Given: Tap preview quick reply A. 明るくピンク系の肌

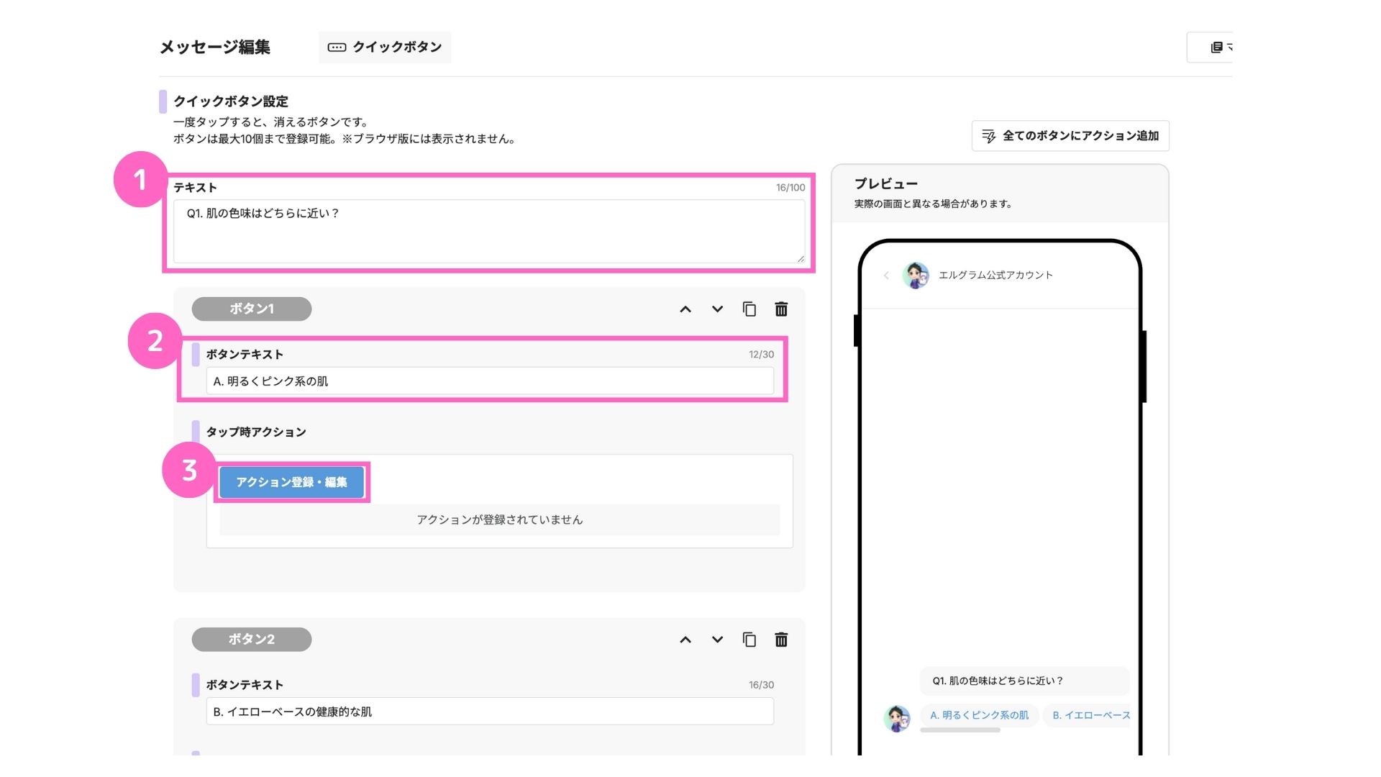Looking at the screenshot, I should [979, 715].
